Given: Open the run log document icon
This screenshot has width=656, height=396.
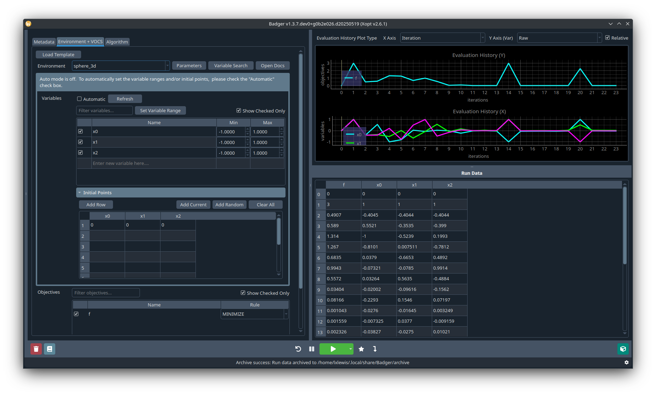Looking at the screenshot, I should pyautogui.click(x=50, y=349).
